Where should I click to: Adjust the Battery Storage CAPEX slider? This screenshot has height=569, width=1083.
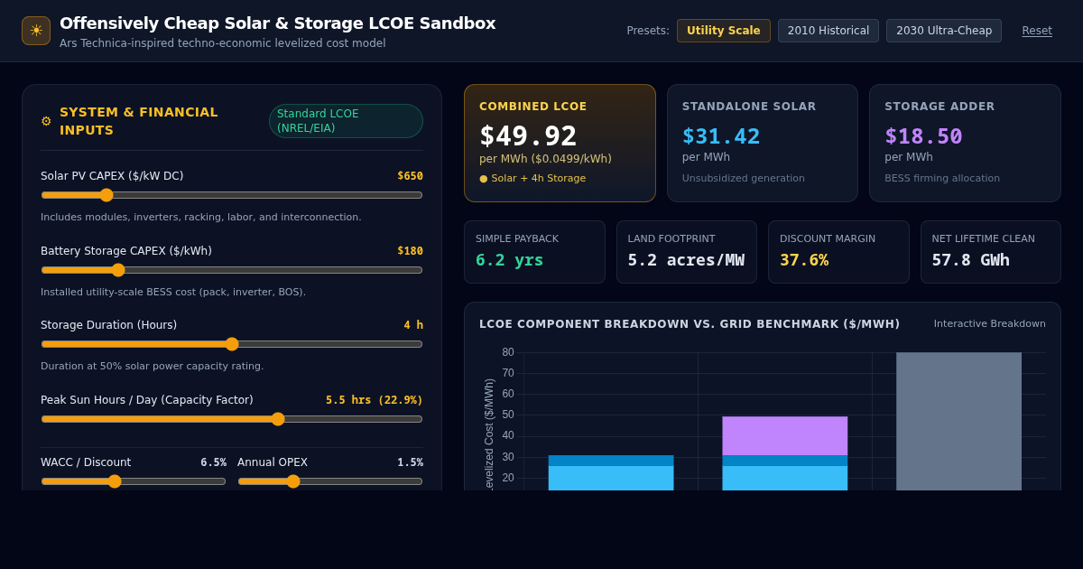(x=232, y=270)
